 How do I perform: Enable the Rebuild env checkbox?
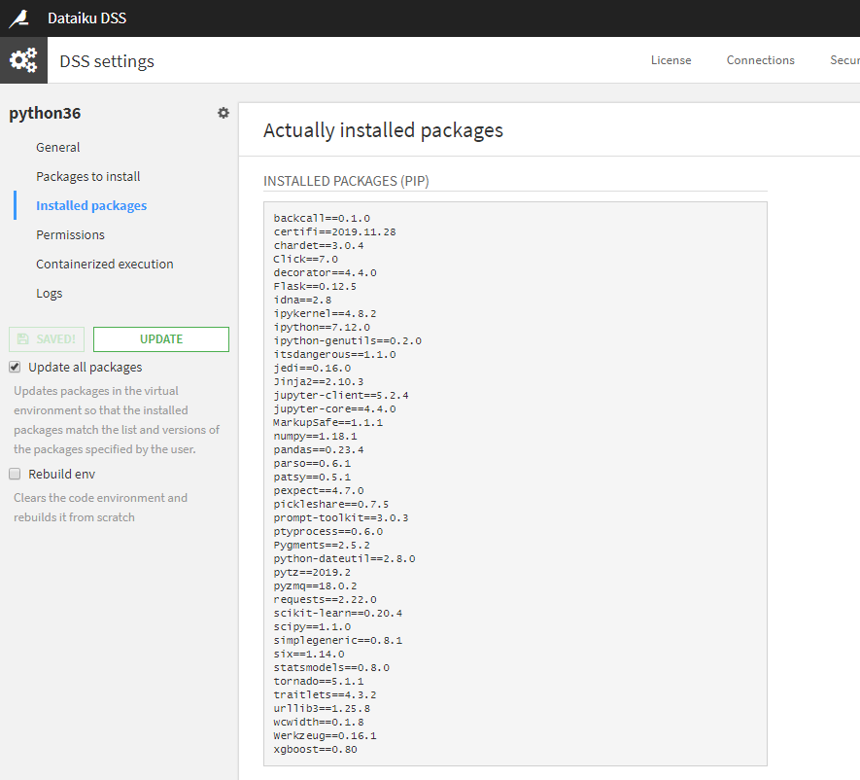click(x=15, y=474)
